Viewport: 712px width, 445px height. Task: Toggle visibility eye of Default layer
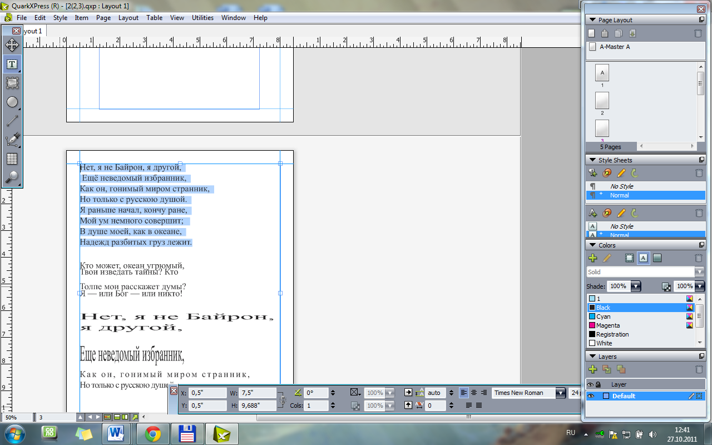point(591,396)
